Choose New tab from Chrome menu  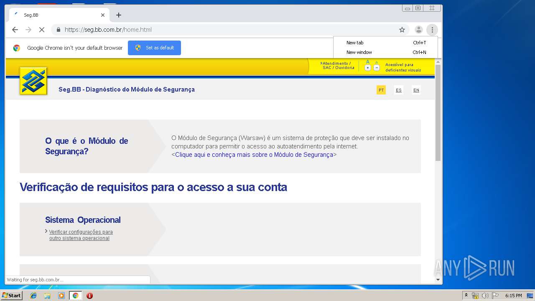[x=385, y=43]
